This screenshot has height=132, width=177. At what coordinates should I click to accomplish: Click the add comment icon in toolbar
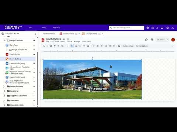(x=110, y=46)
